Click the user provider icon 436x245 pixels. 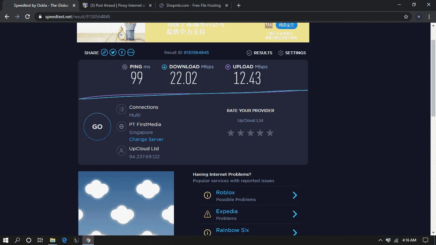tap(121, 151)
